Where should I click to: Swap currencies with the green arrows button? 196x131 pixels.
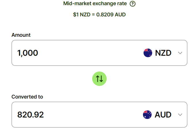click(x=99, y=78)
